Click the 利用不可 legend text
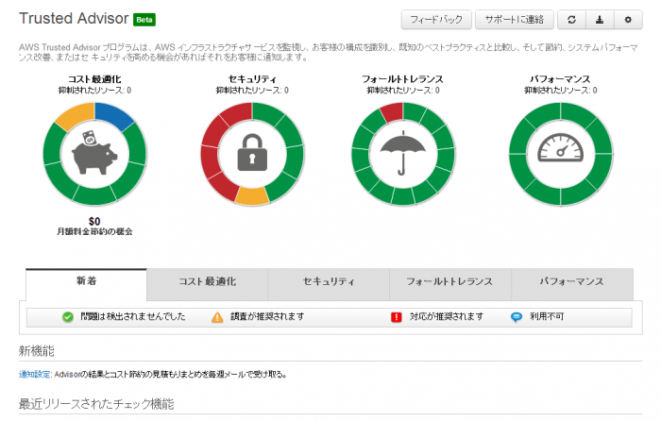This screenshot has height=421, width=661. (x=547, y=316)
